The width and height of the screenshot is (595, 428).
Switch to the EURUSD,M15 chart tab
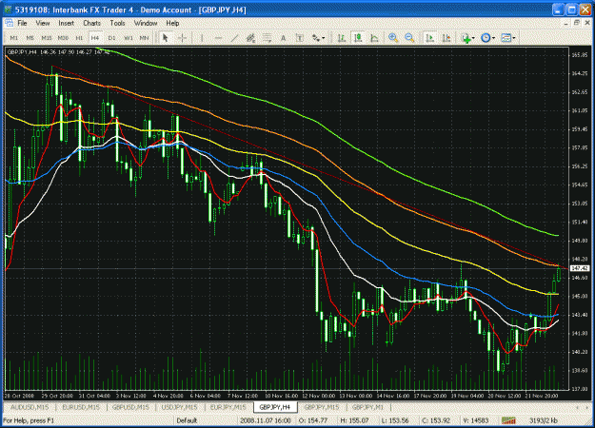(81, 407)
